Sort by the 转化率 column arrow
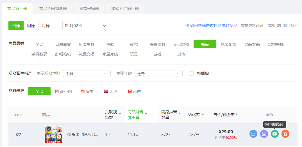 tap(203, 114)
